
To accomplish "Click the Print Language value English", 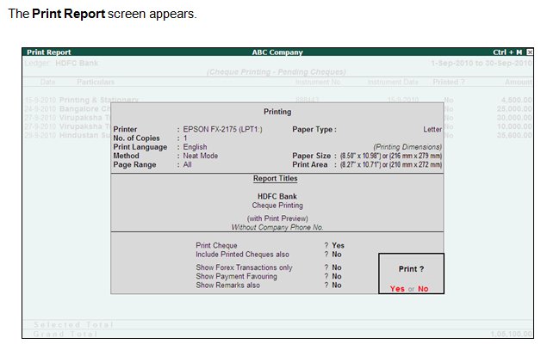I will (195, 147).
